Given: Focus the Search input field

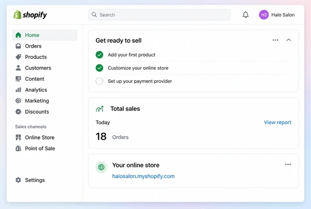Looking at the screenshot, I should (x=159, y=14).
